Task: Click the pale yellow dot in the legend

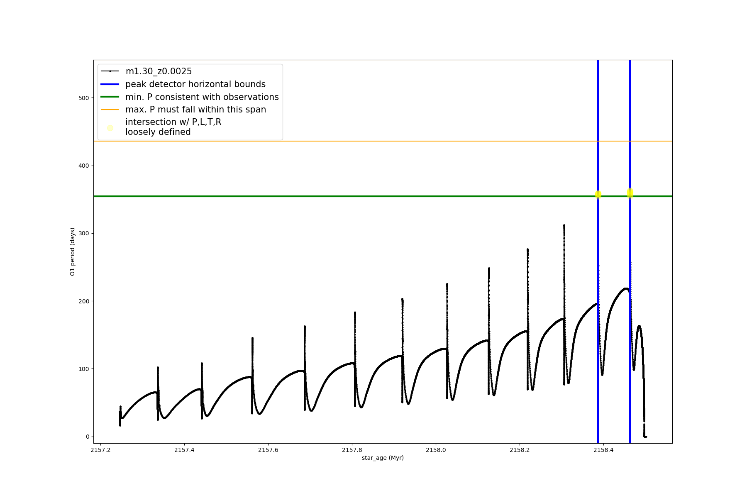Action: pos(110,128)
